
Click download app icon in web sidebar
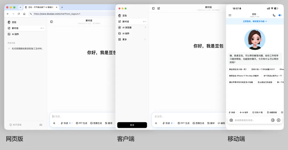pos(41,125)
